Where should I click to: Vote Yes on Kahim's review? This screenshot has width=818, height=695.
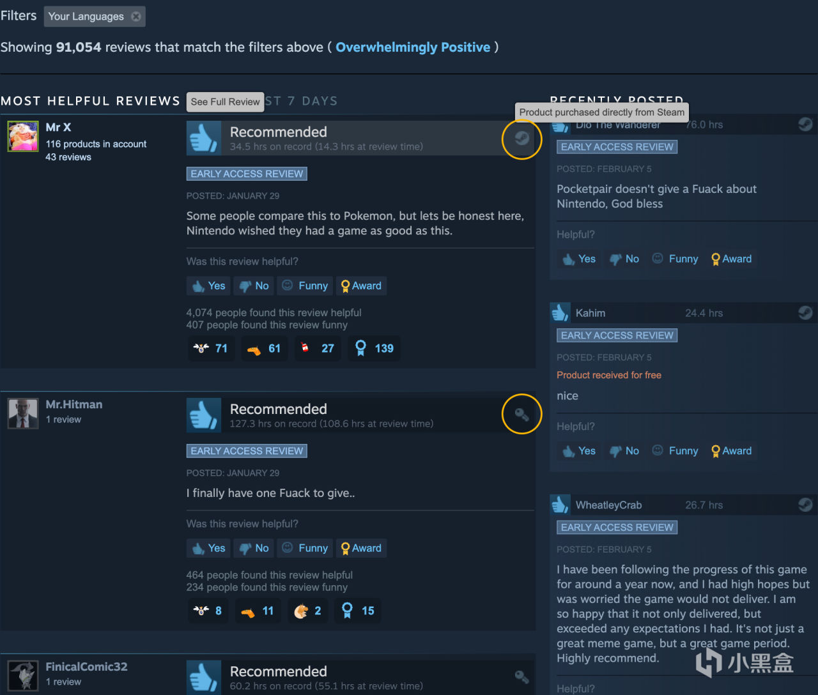[x=579, y=450]
